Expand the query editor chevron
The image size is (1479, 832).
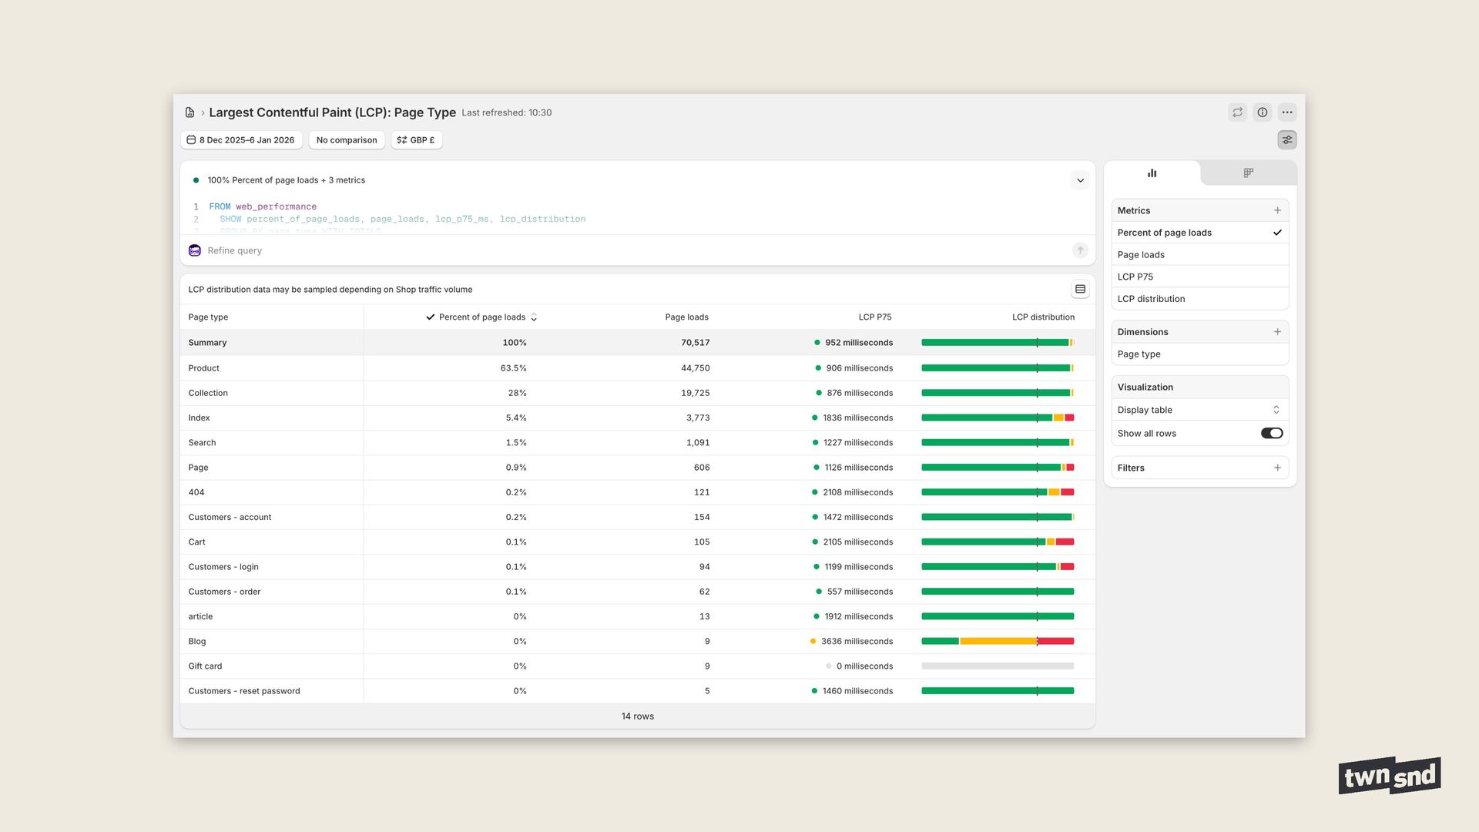pos(1080,180)
